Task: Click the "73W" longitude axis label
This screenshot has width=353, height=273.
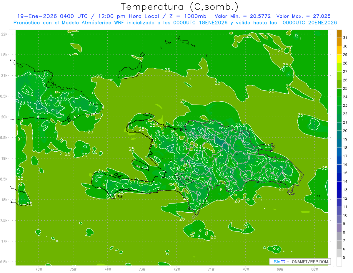Action: coord(142,269)
